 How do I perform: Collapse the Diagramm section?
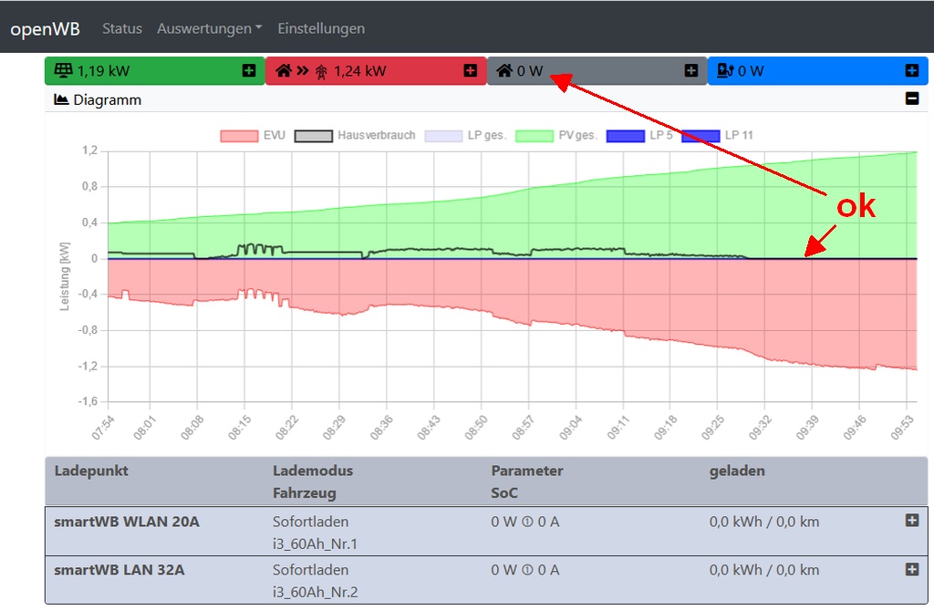pos(911,99)
